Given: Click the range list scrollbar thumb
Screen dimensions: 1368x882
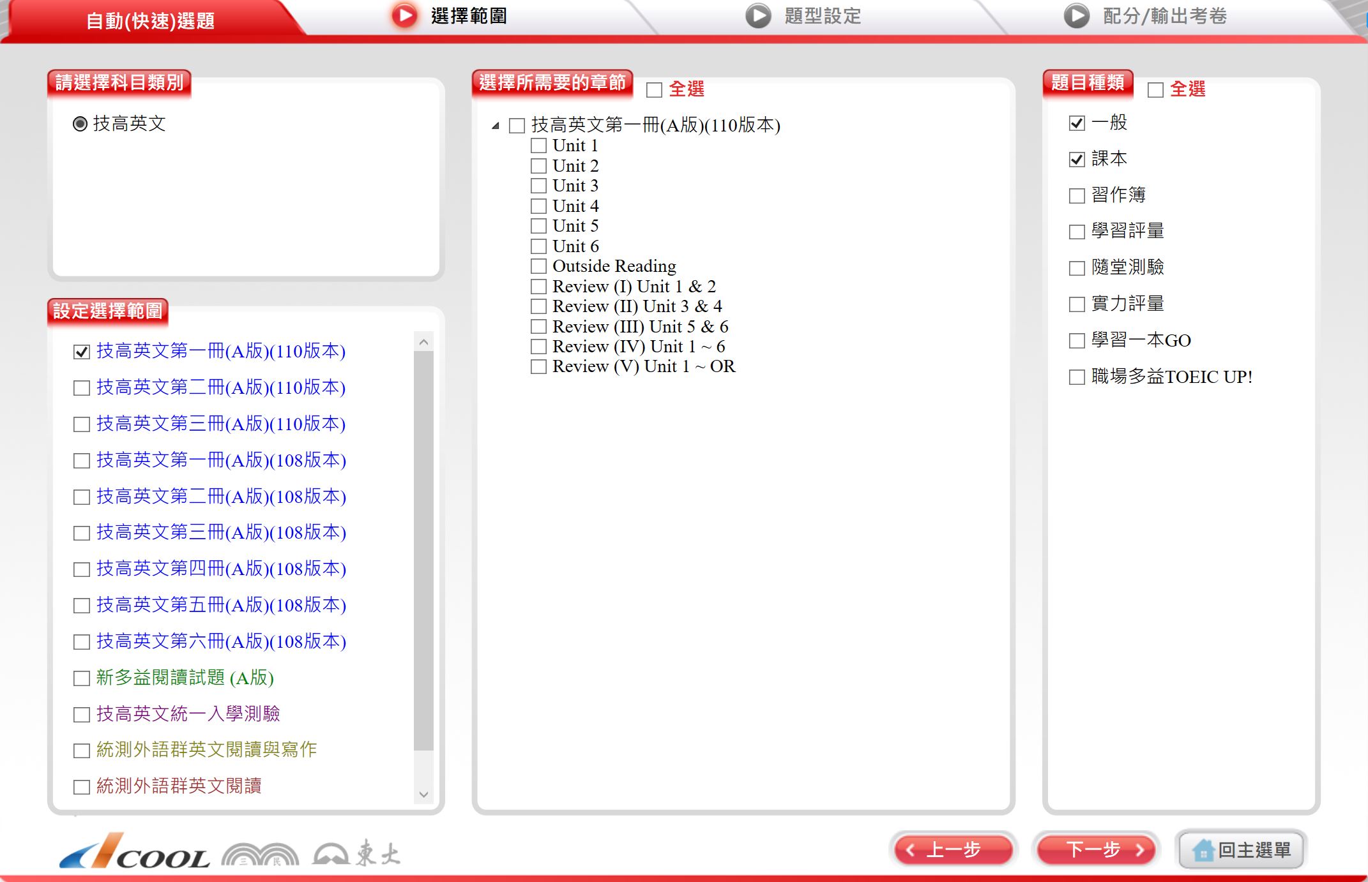Looking at the screenshot, I should point(423,551).
